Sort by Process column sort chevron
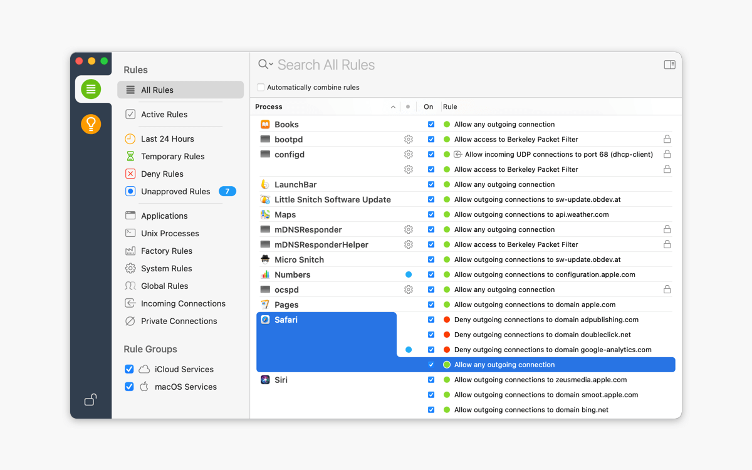The image size is (752, 470). coord(393,107)
